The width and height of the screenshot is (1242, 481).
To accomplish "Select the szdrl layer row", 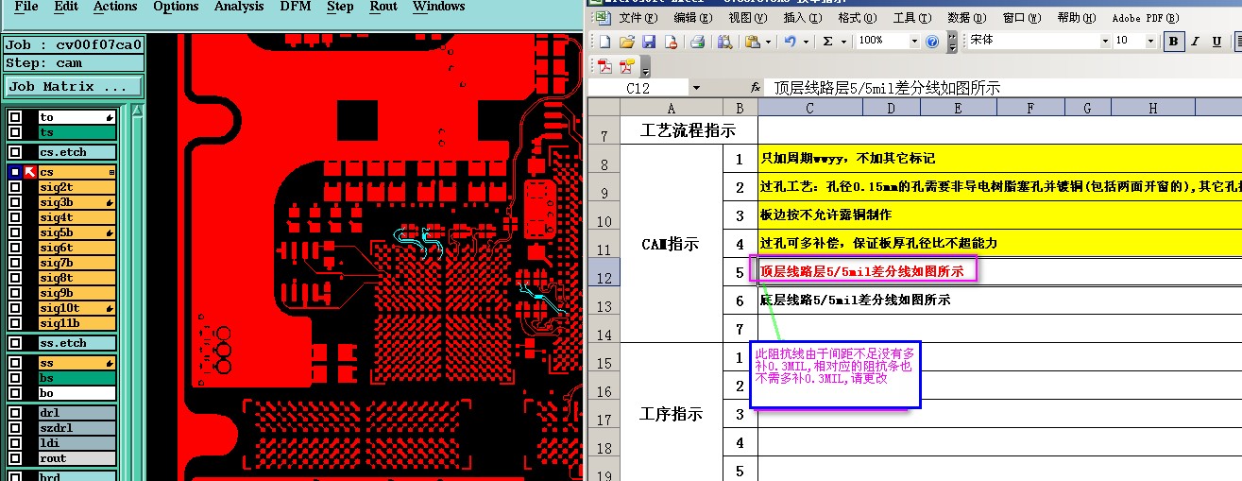I will [77, 428].
